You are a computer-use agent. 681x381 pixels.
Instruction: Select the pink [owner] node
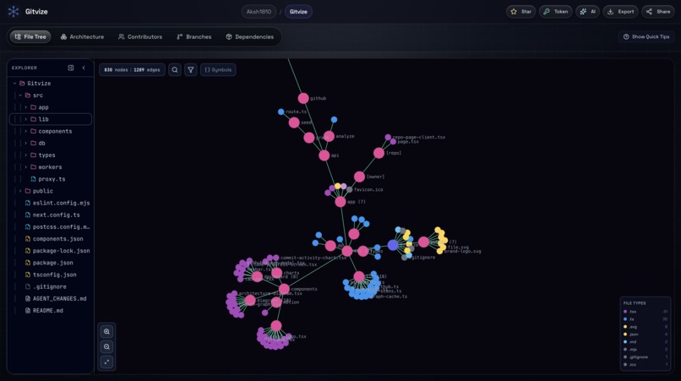[x=359, y=177]
